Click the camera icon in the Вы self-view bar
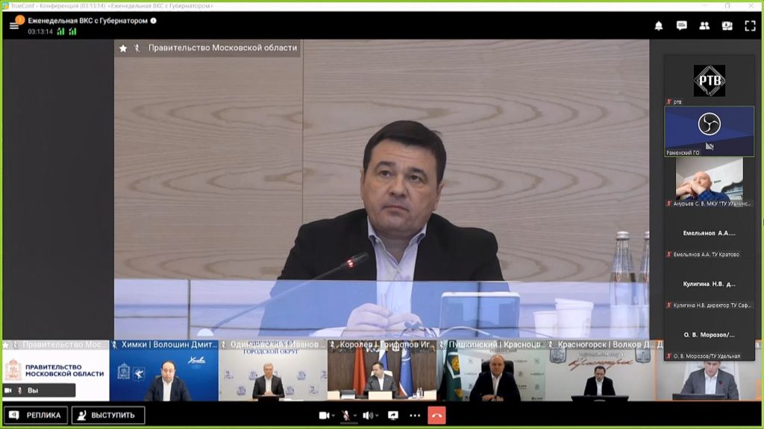The width and height of the screenshot is (764, 429). tap(8, 390)
